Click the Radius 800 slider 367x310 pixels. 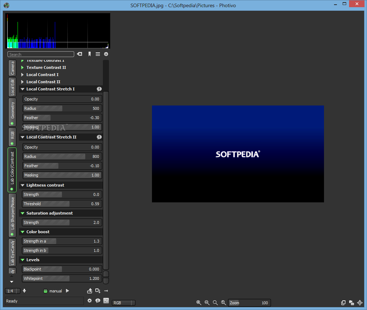62,156
